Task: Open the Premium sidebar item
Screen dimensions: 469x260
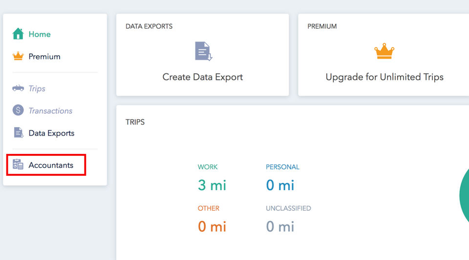Action: [x=44, y=56]
